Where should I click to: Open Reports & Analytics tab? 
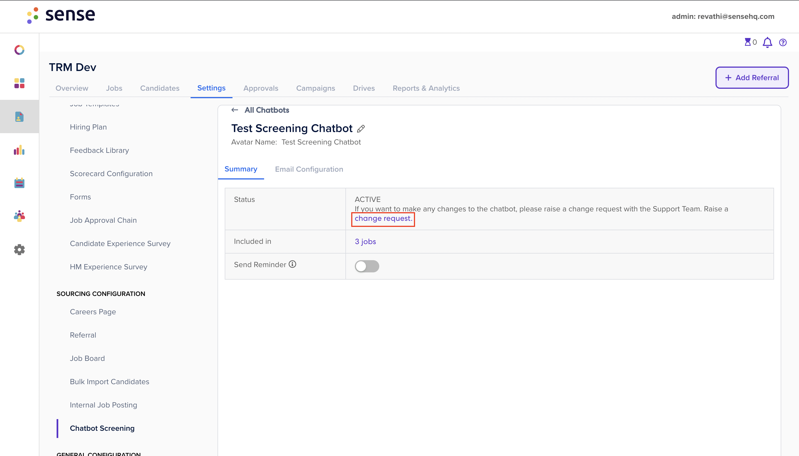click(426, 88)
